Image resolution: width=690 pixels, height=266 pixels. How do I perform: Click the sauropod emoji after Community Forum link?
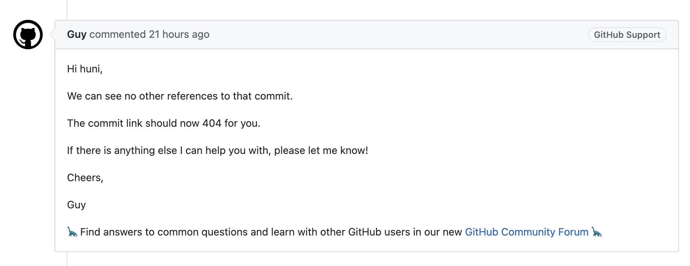596,232
